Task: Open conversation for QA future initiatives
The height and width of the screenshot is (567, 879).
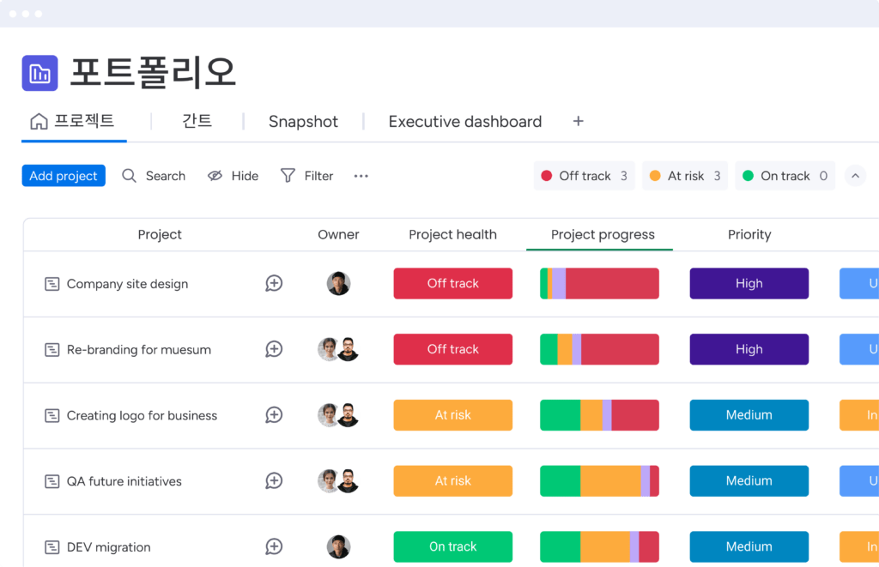Action: 274,481
